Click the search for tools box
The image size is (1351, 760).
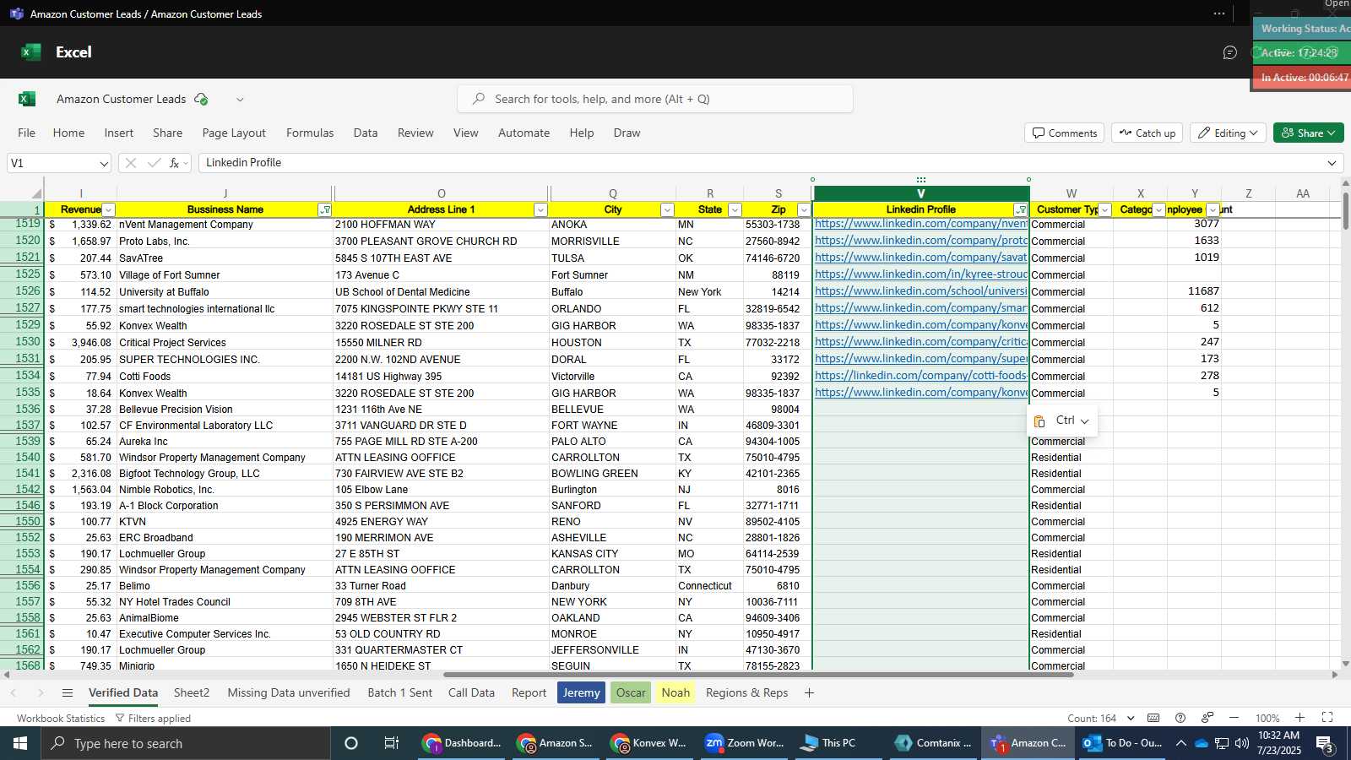coord(655,99)
